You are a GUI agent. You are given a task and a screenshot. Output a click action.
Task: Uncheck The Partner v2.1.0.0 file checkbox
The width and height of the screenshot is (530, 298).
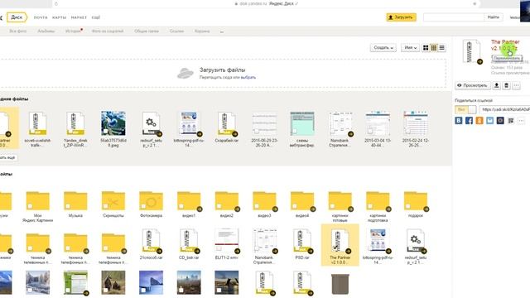335,248
